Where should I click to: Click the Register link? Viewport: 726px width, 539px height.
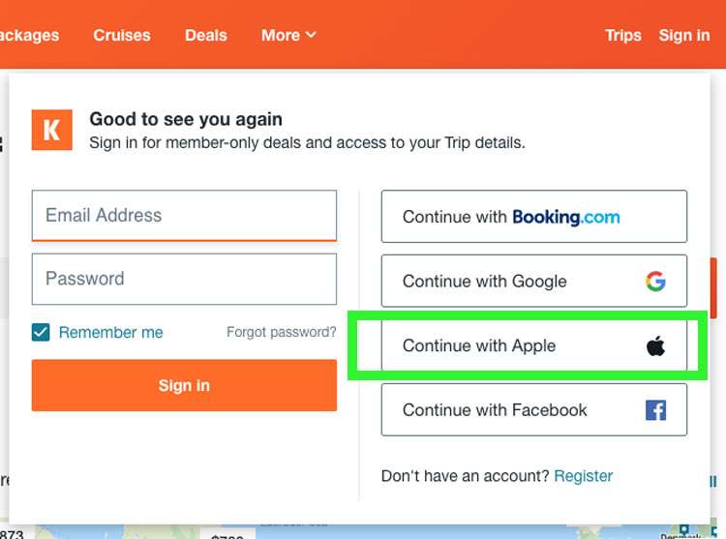(x=583, y=476)
